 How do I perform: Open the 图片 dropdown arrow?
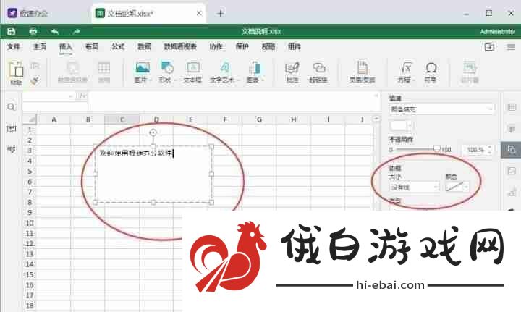(x=151, y=80)
